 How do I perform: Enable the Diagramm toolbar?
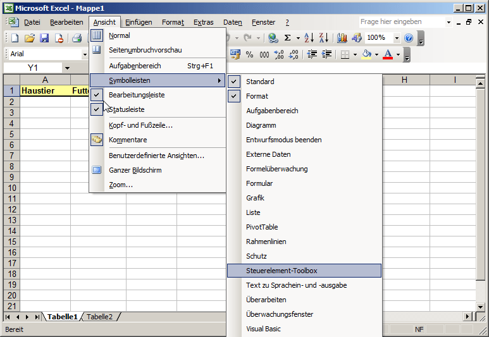(x=304, y=125)
